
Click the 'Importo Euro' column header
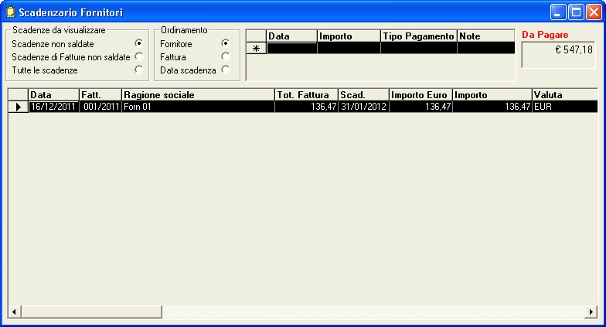click(420, 95)
